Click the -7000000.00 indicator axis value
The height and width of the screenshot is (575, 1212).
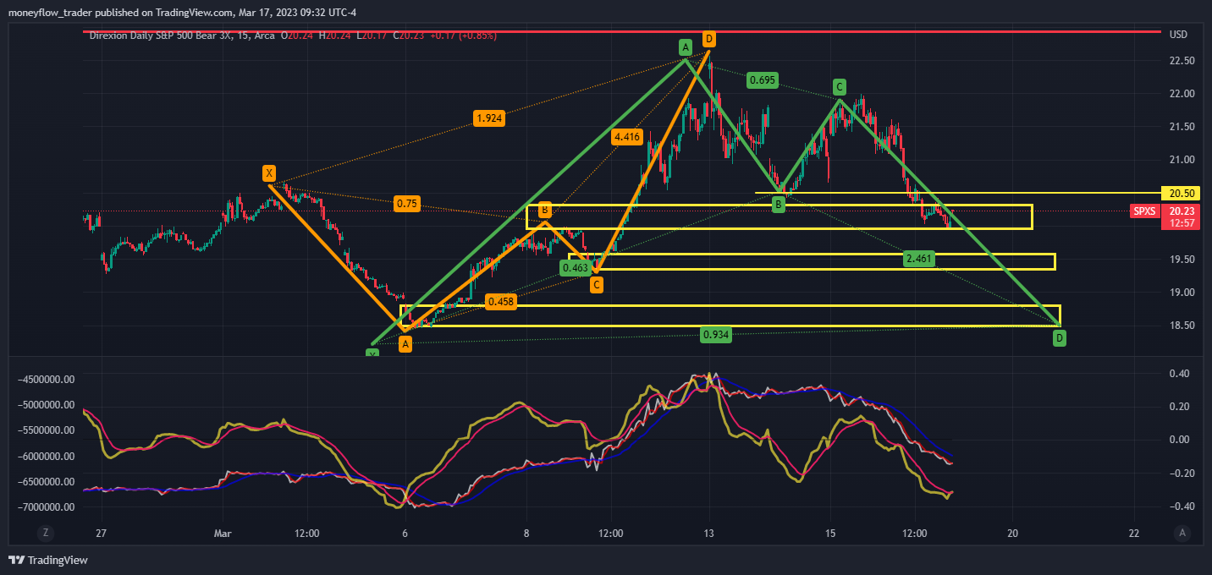tap(47, 507)
